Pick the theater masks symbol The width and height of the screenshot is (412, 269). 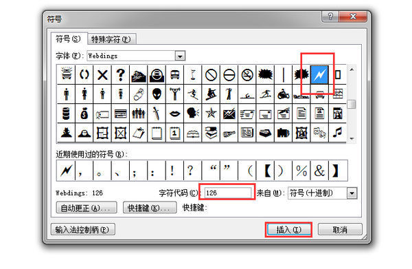coord(319,133)
